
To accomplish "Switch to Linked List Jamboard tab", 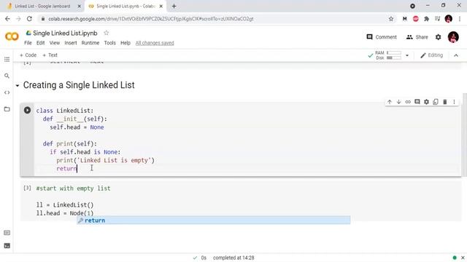I will tap(42, 6).
